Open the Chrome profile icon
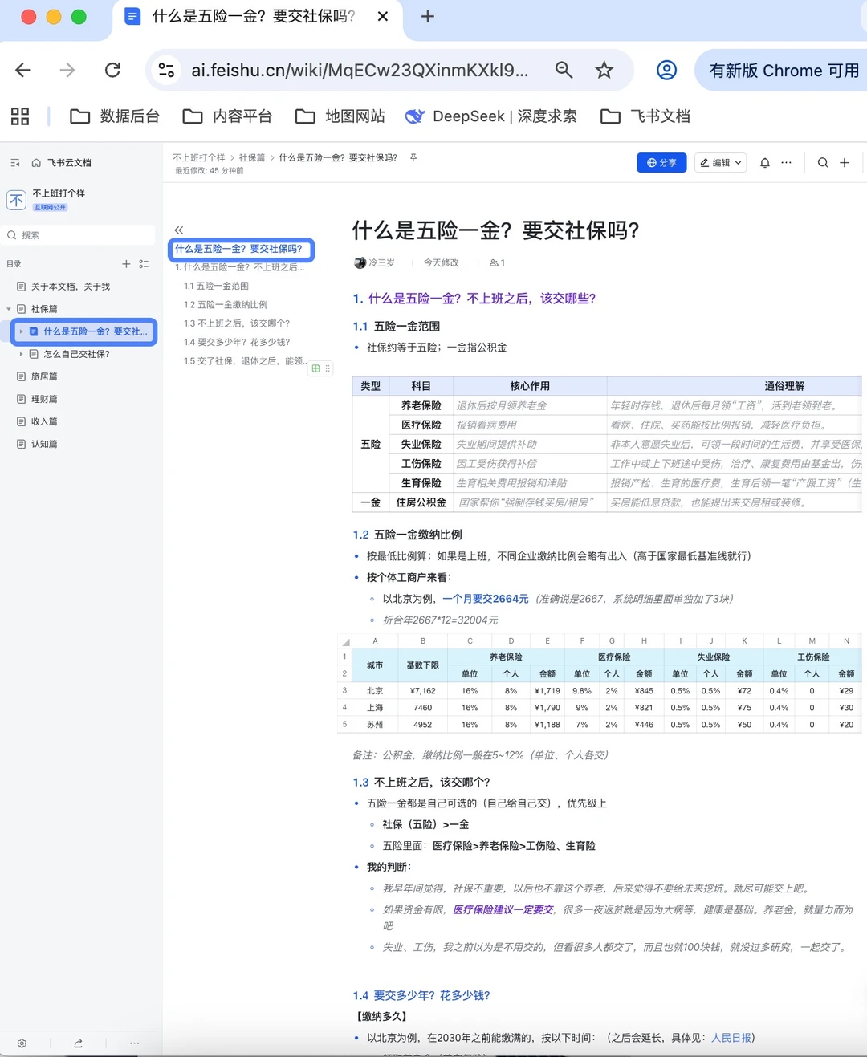Image resolution: width=867 pixels, height=1057 pixels. coord(667,71)
